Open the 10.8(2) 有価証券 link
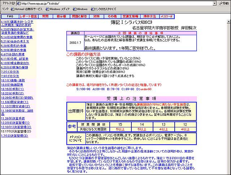Image resolution: width=231 pixels, height=175 pixels. point(12,85)
